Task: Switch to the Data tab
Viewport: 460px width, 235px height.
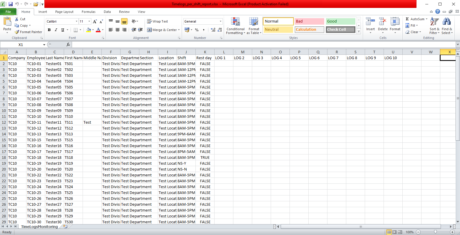Action: [x=107, y=12]
